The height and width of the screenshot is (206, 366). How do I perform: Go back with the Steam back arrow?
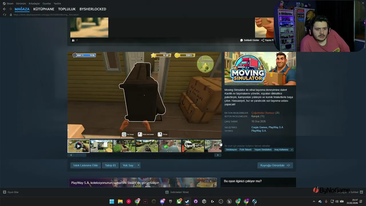(x=4, y=9)
